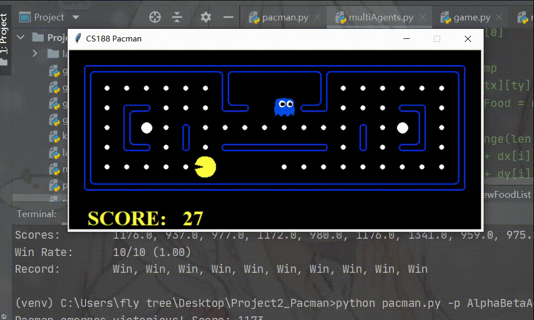Click the left power capsule in the maze
Viewport: 534px width, 320px height.
coord(147,128)
